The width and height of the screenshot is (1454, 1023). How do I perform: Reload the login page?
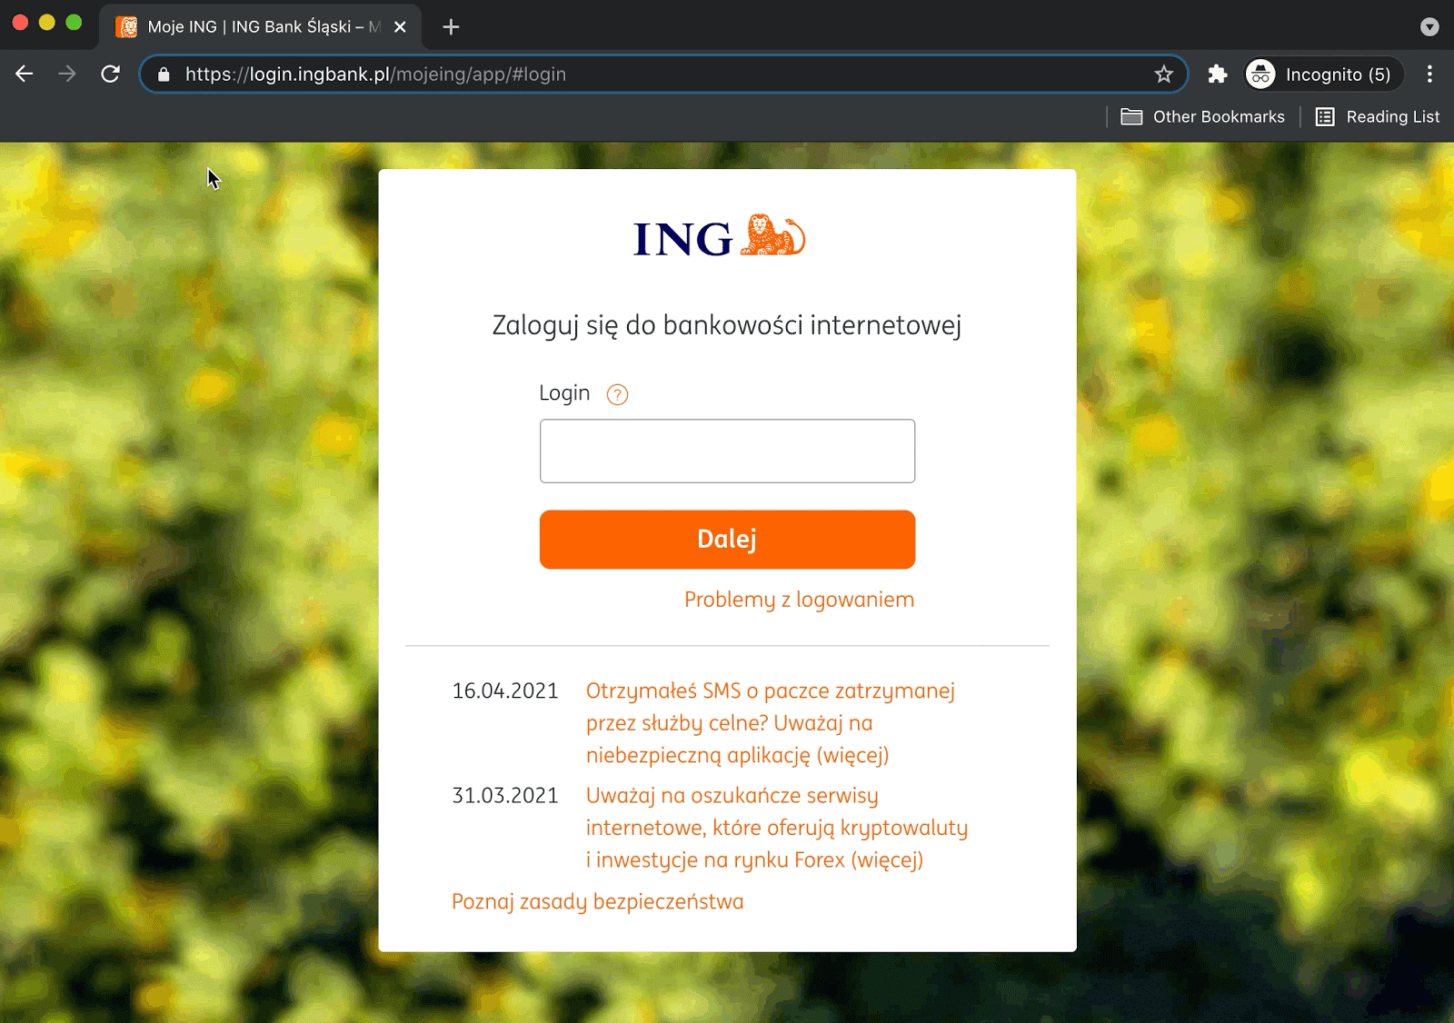tap(110, 74)
